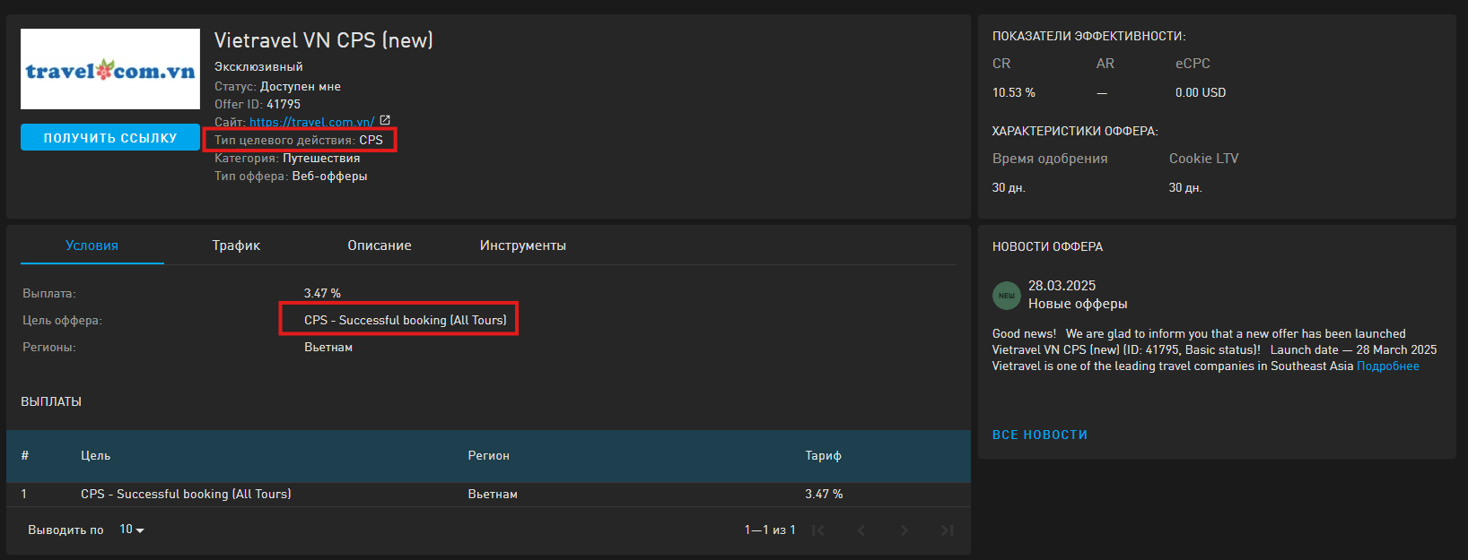1468x560 pixels.
Task: Click the ПОЛУЧИТЬ ССЫЛКУ button
Action: coord(110,137)
